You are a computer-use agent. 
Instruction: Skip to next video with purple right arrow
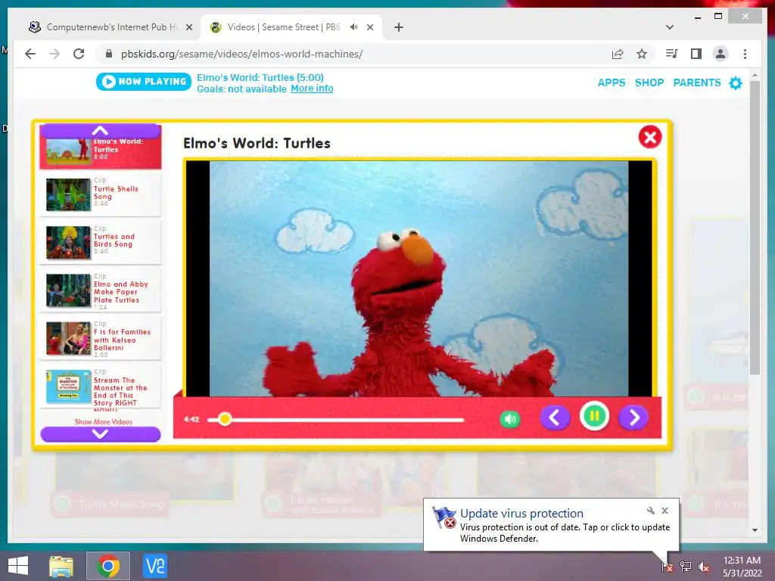(x=633, y=418)
